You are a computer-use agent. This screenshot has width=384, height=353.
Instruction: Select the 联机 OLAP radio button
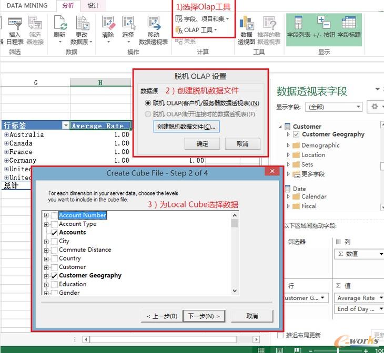coord(148,103)
